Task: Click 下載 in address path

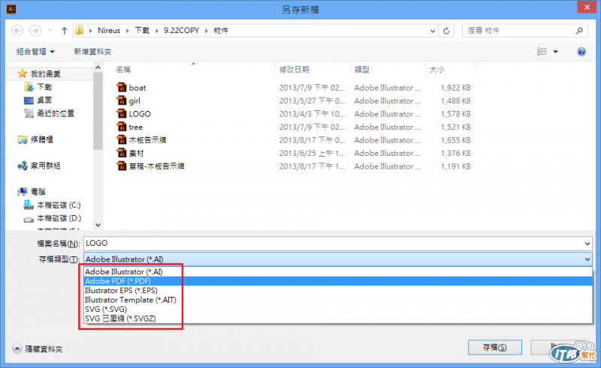Action: (x=142, y=31)
